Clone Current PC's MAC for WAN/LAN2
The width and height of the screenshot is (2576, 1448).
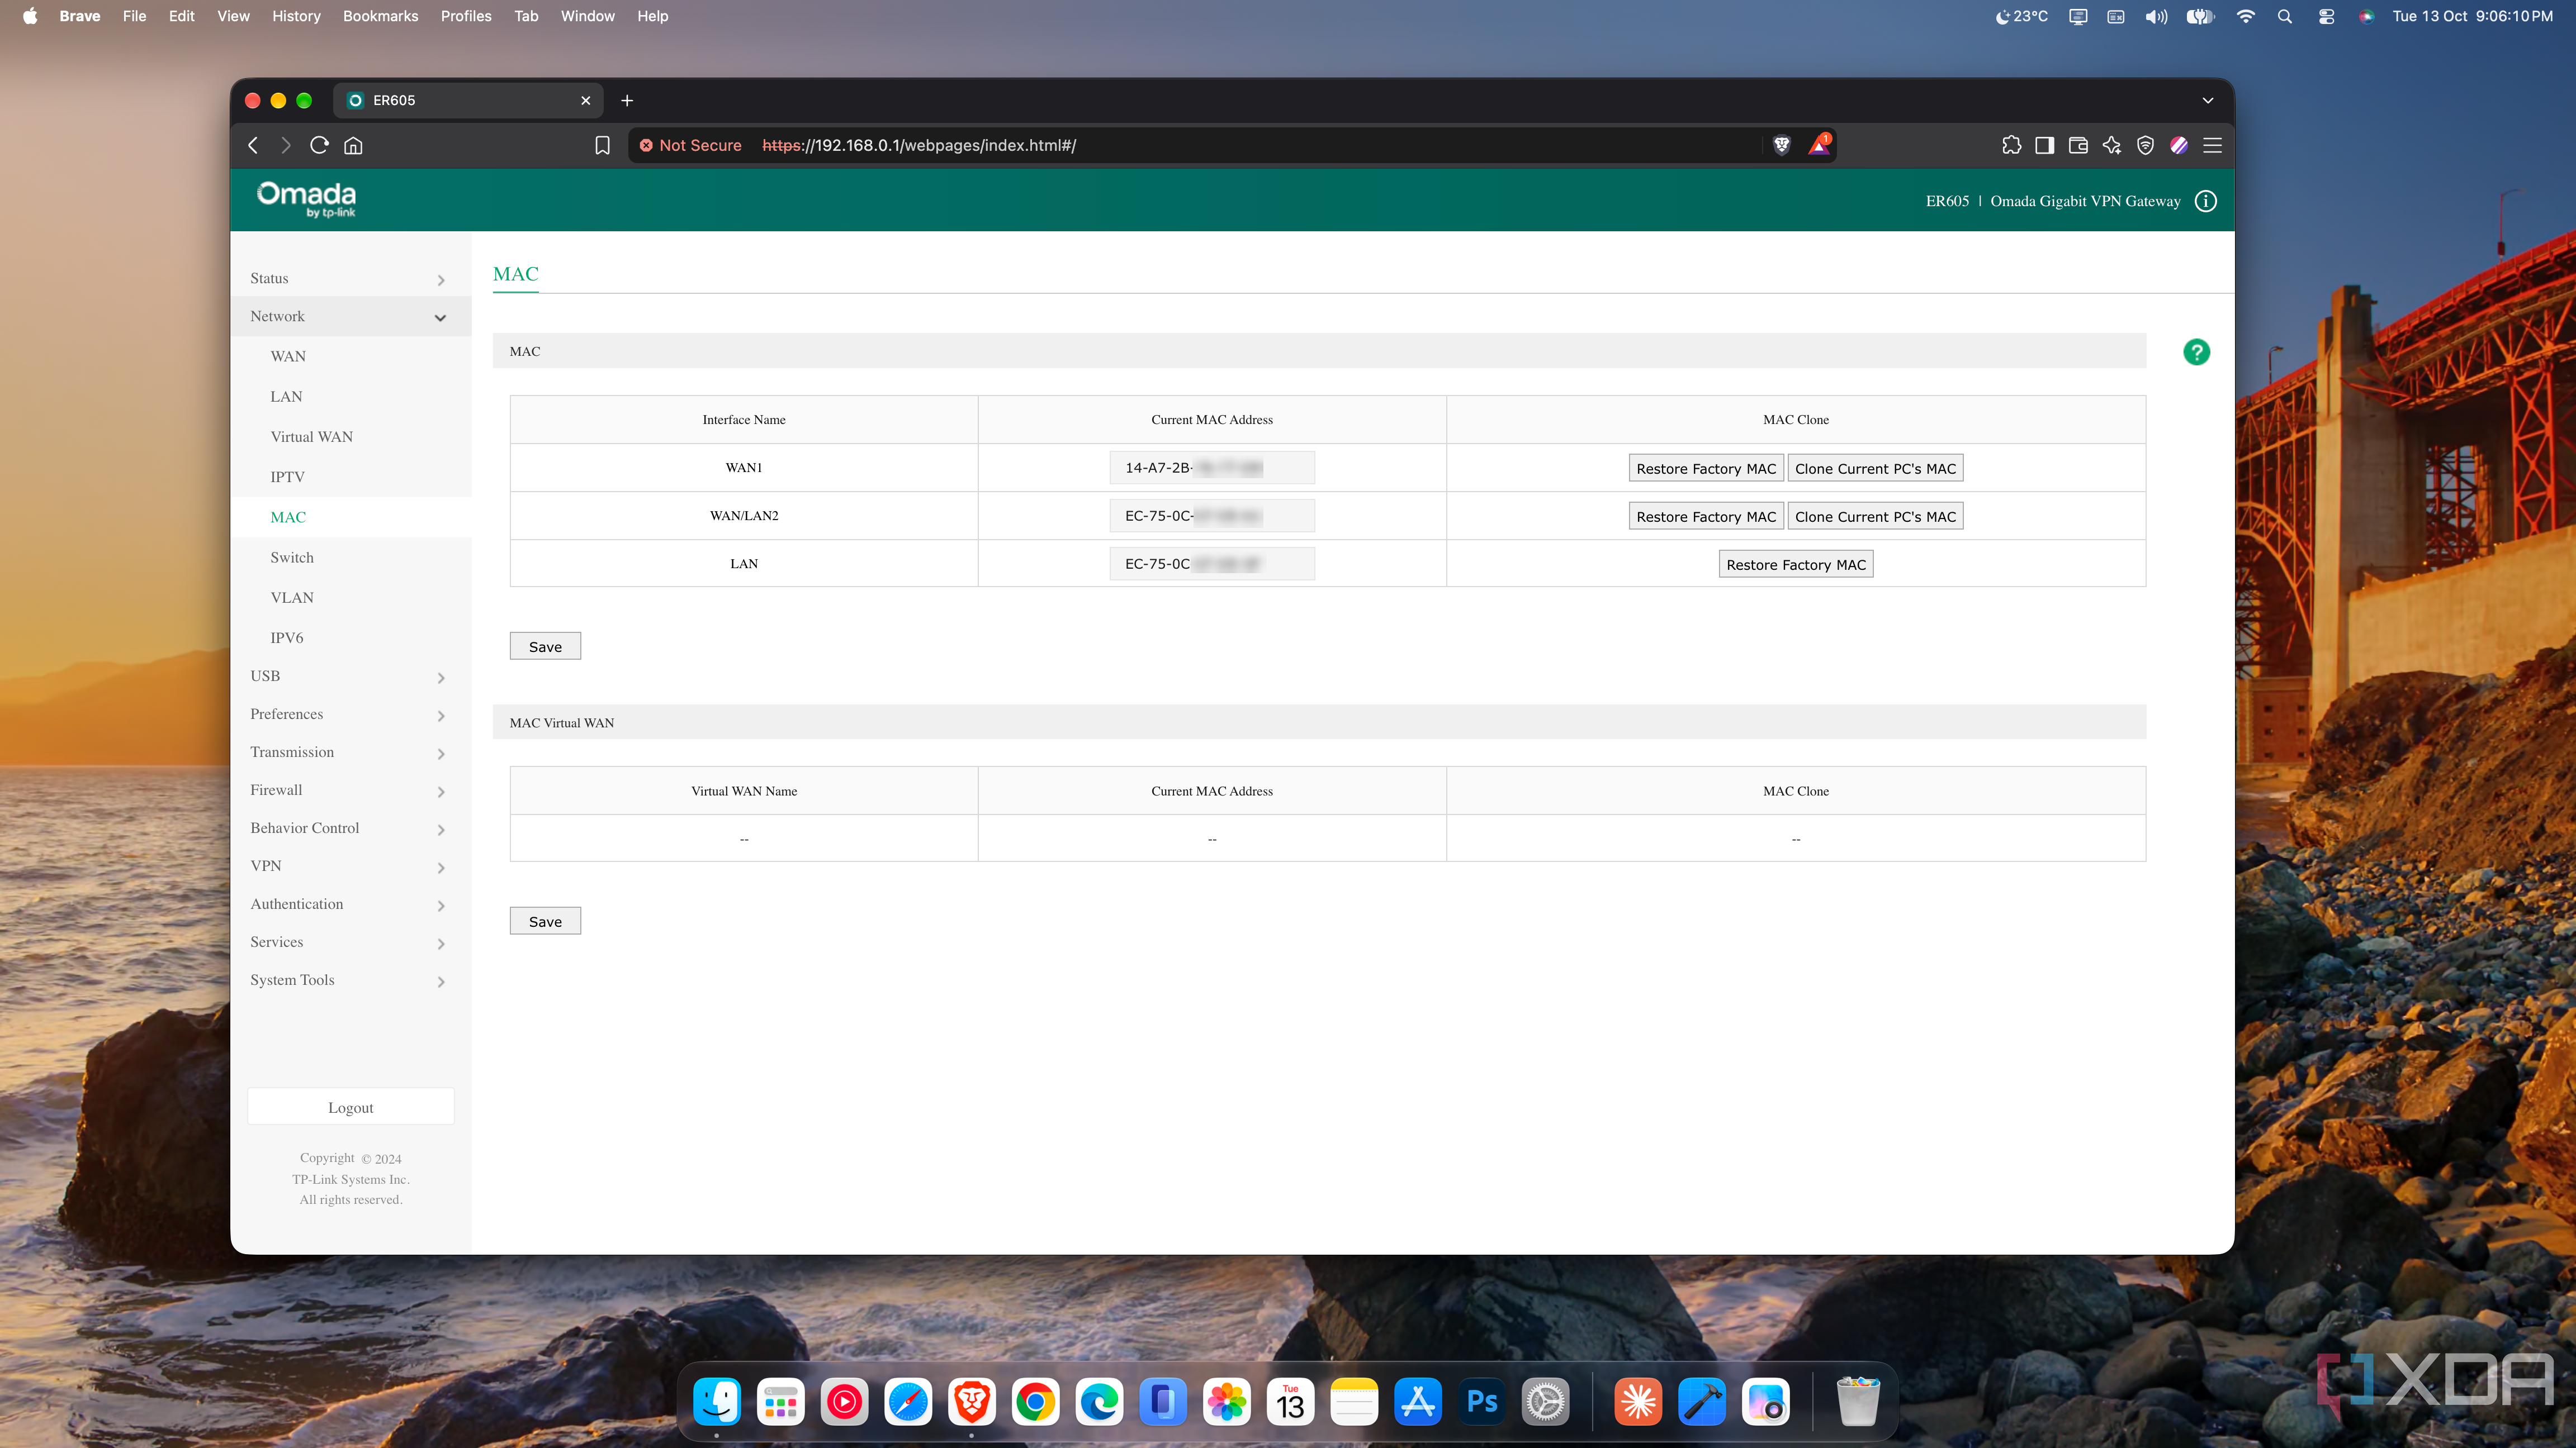coord(1875,516)
